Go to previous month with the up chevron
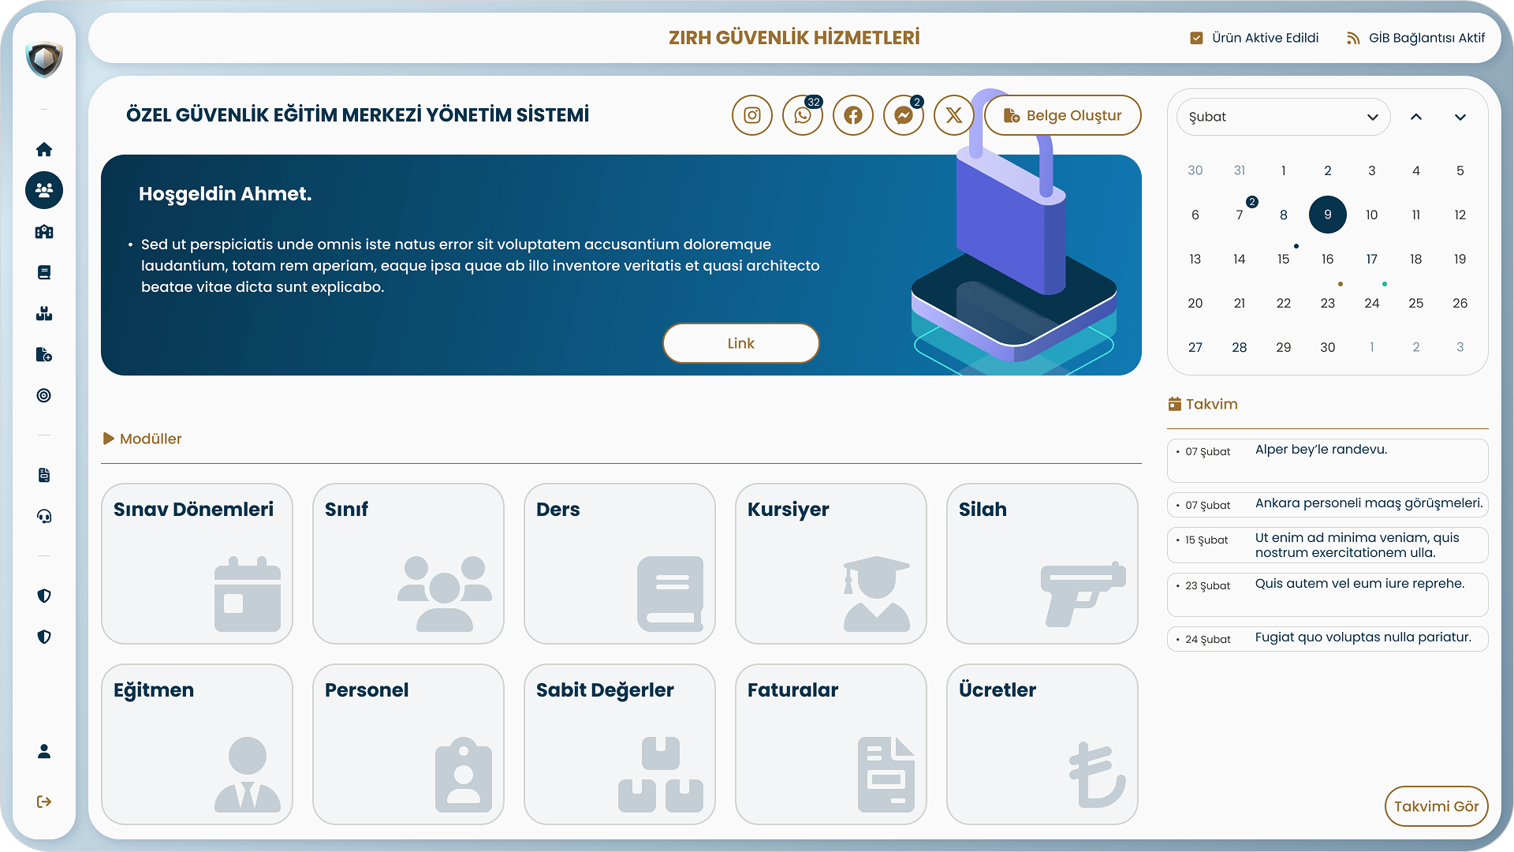Viewport: 1514px width, 852px height. pos(1416,117)
